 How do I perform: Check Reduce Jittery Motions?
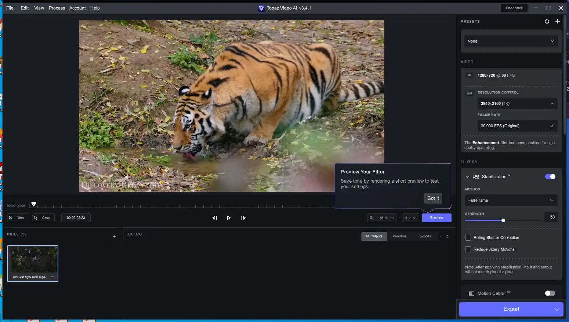pyautogui.click(x=468, y=249)
